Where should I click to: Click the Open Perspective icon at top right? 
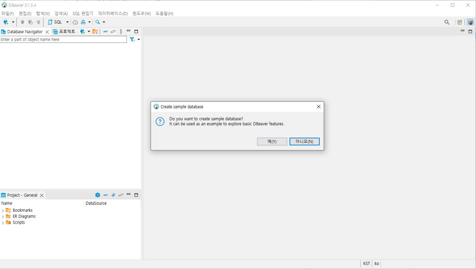click(460, 22)
